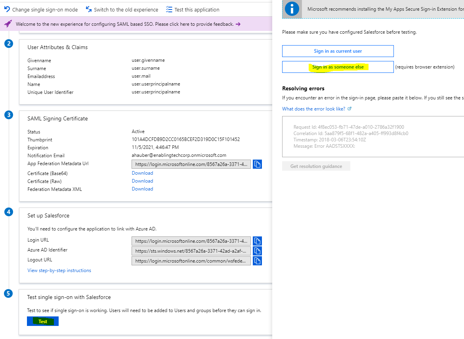Click the user.mail claim value
Screen dimensions: 464x339
pos(141,76)
